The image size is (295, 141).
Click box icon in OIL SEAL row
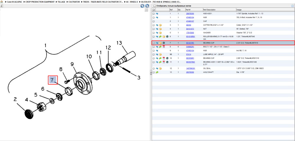click(x=160, y=68)
